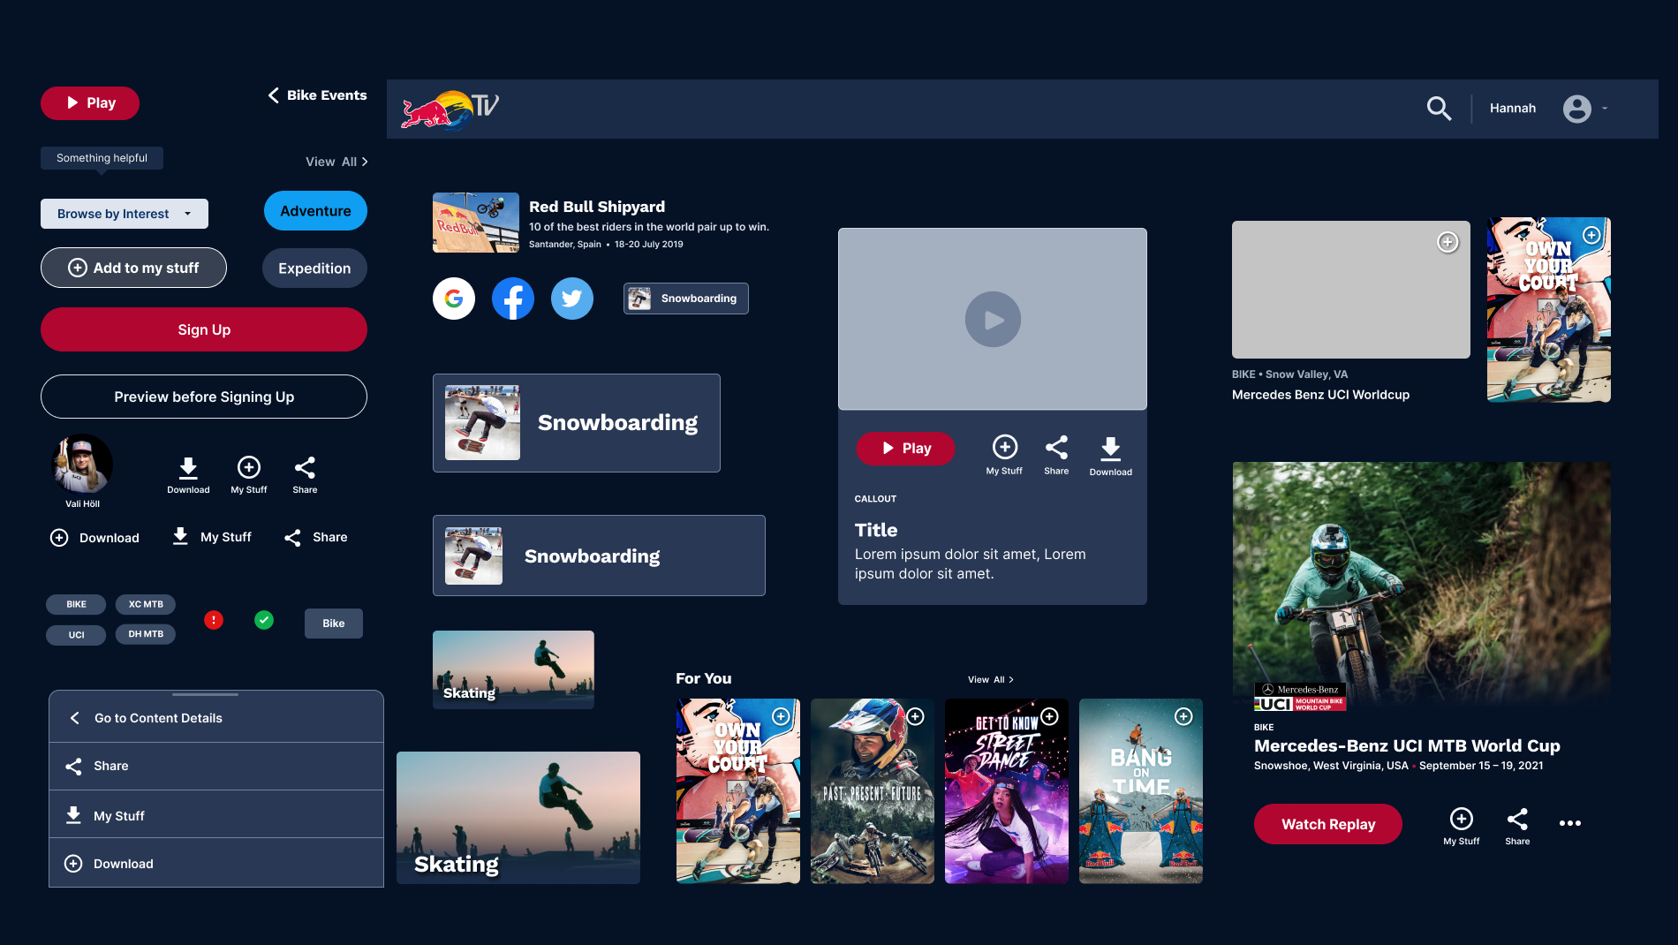Click the Mercedes Benz UCI Worldcup caption
Viewport: 1678px width, 945px height.
pyautogui.click(x=1320, y=395)
